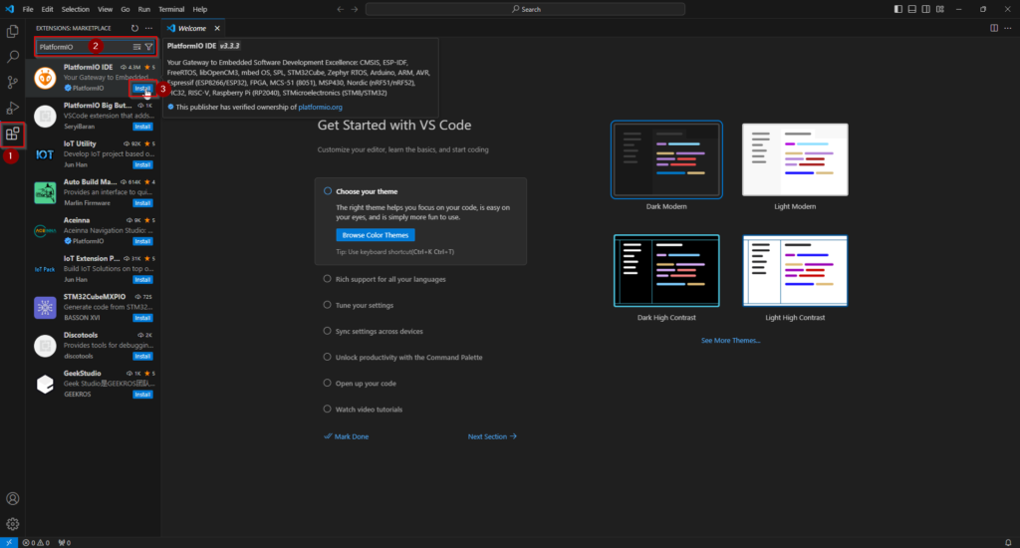Refresh the Extensions Marketplace list
The width and height of the screenshot is (1020, 548).
[x=134, y=28]
